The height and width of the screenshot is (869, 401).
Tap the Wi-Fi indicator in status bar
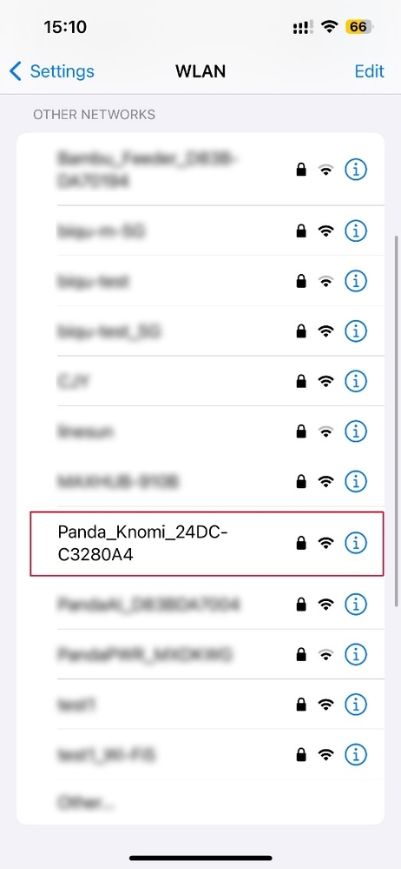(330, 27)
